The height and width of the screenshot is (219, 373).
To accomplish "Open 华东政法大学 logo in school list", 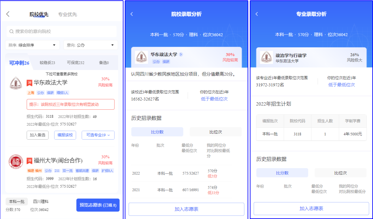I will (x=16, y=83).
